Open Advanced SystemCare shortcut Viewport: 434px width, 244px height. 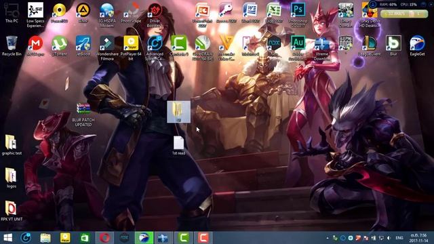[x=155, y=47]
